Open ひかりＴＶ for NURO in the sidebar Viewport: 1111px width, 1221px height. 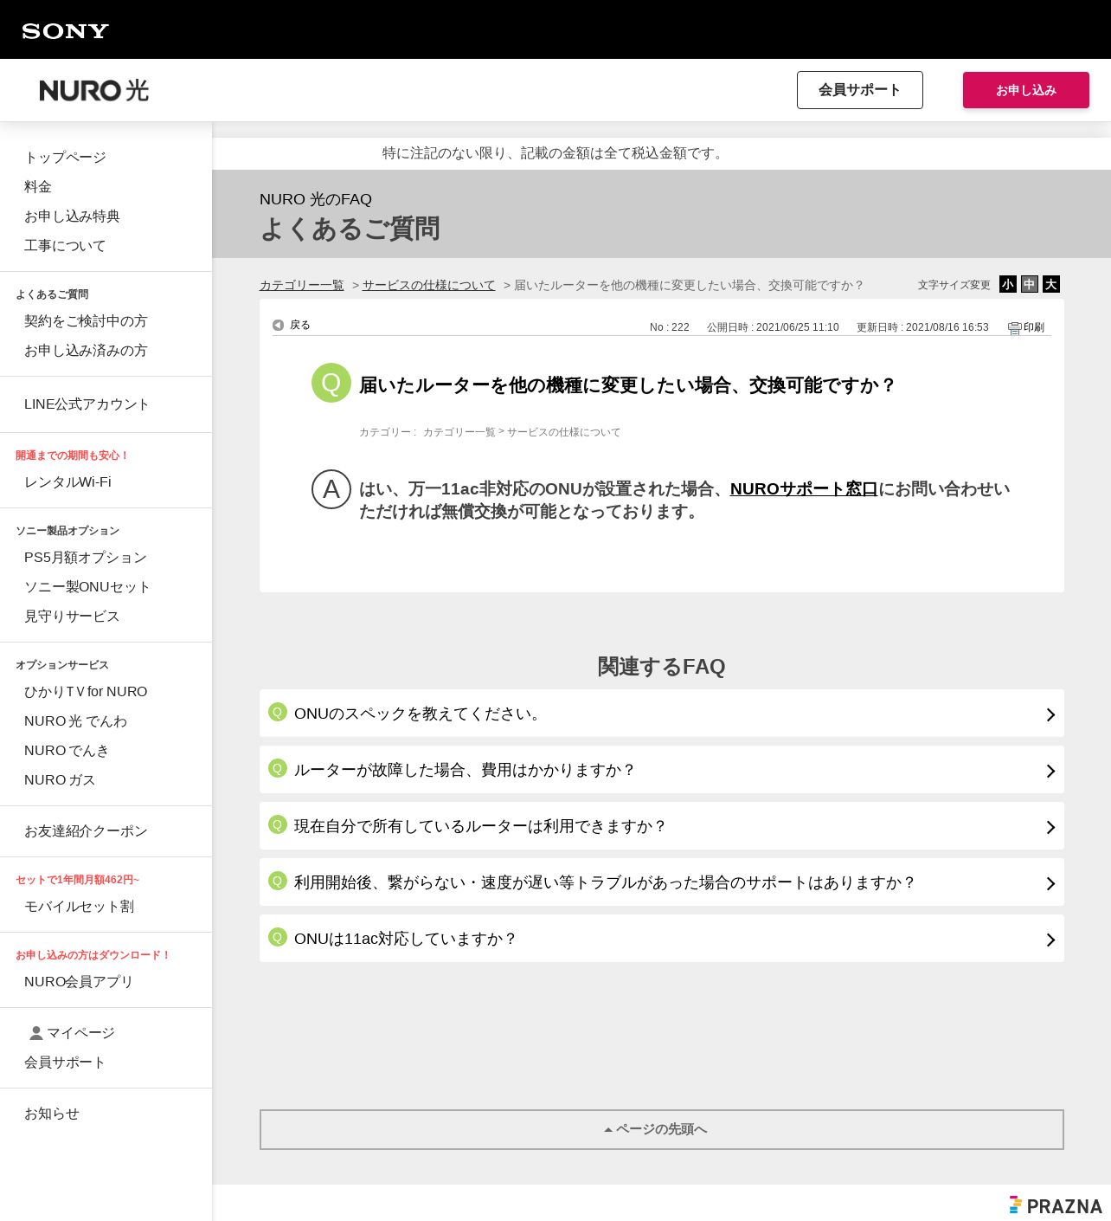[x=86, y=691]
